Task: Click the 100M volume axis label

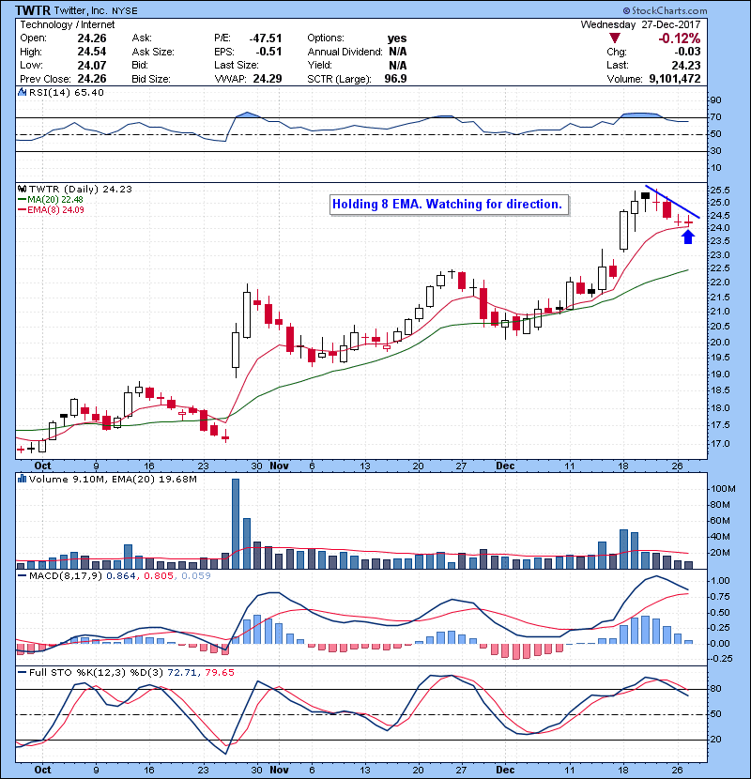Action: coord(723,489)
